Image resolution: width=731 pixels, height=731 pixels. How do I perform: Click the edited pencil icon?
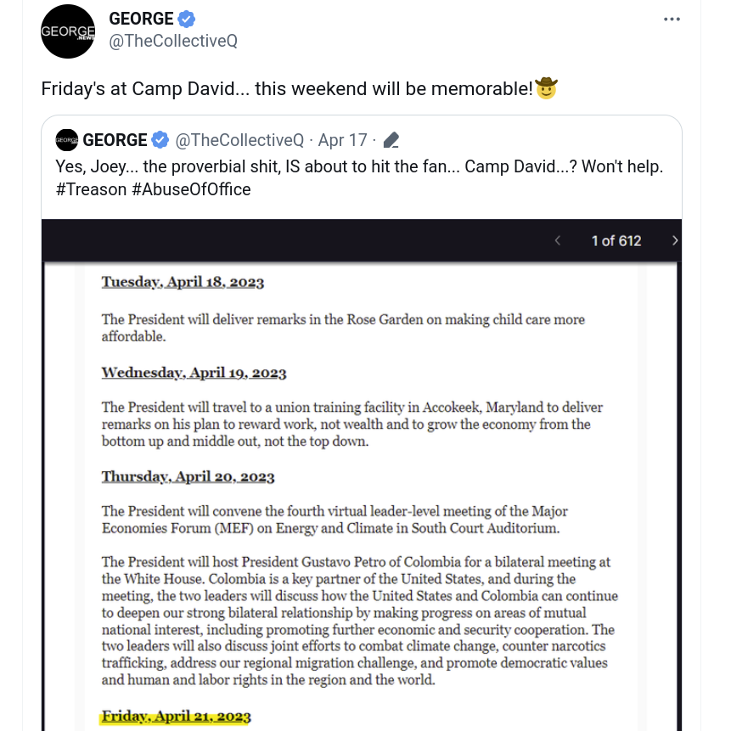tap(391, 140)
